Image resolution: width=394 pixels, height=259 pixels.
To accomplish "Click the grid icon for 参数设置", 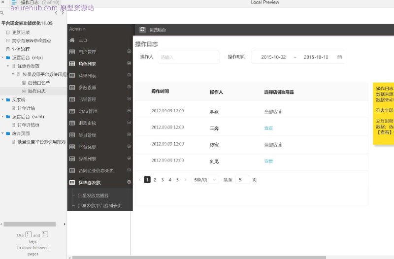I will coord(72,88).
